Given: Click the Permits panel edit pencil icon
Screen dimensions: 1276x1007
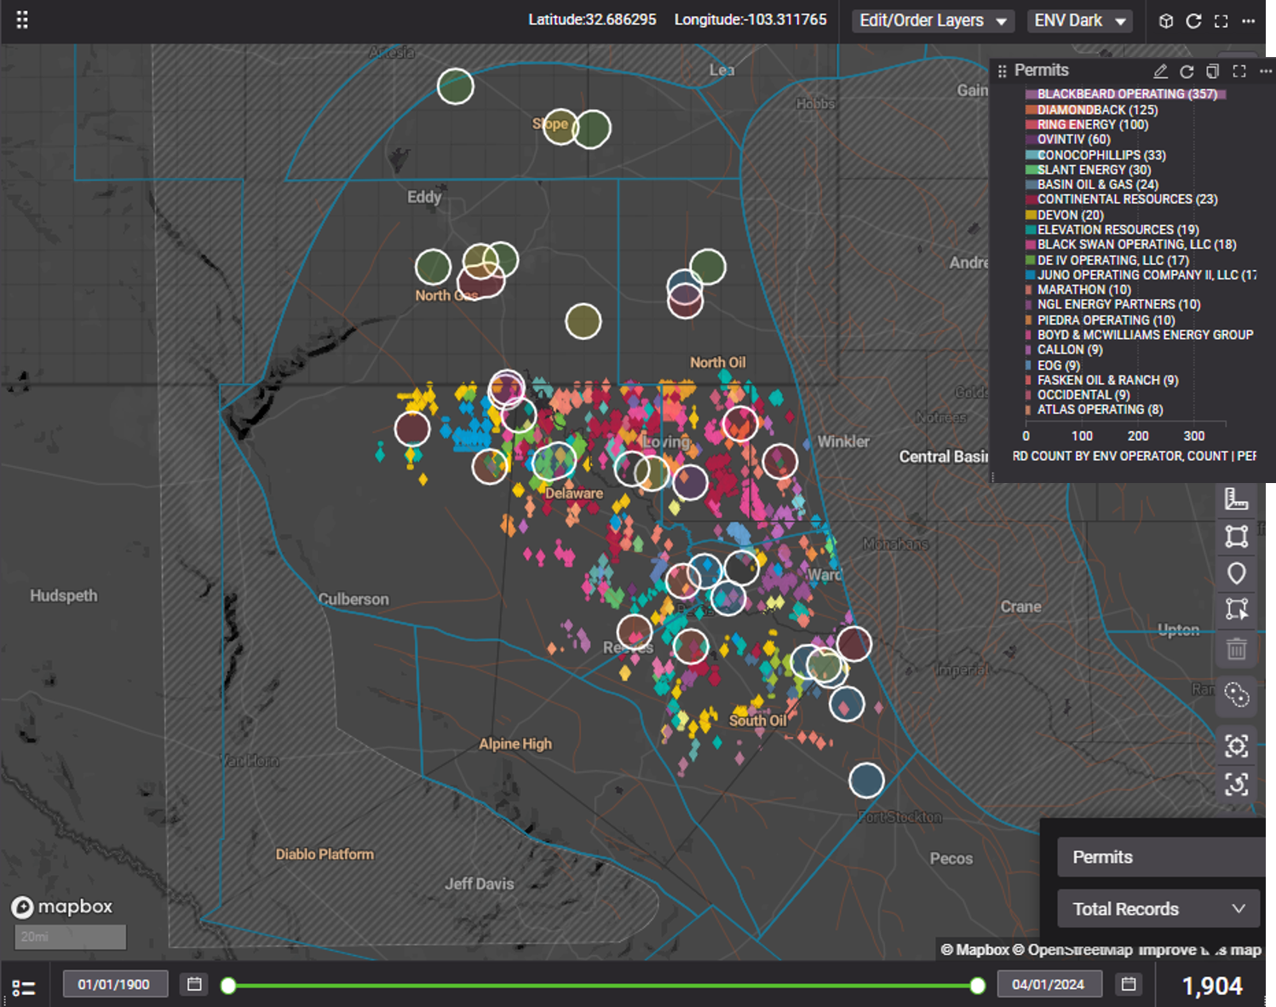Looking at the screenshot, I should tap(1160, 72).
